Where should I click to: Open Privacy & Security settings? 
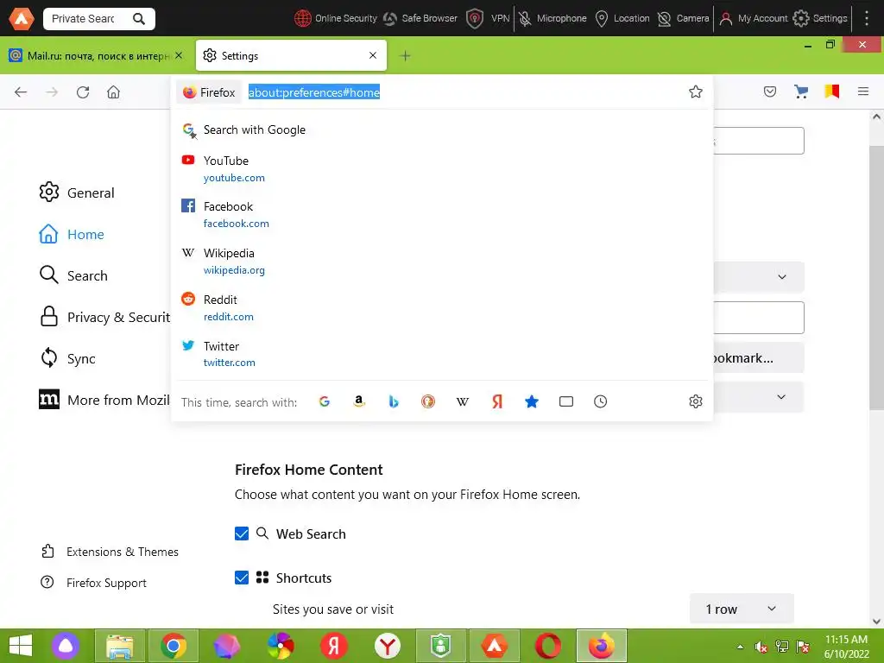pyautogui.click(x=104, y=318)
